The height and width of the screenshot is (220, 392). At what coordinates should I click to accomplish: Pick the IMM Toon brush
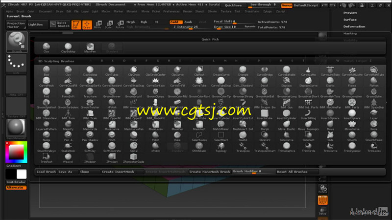[x=68, y=115]
